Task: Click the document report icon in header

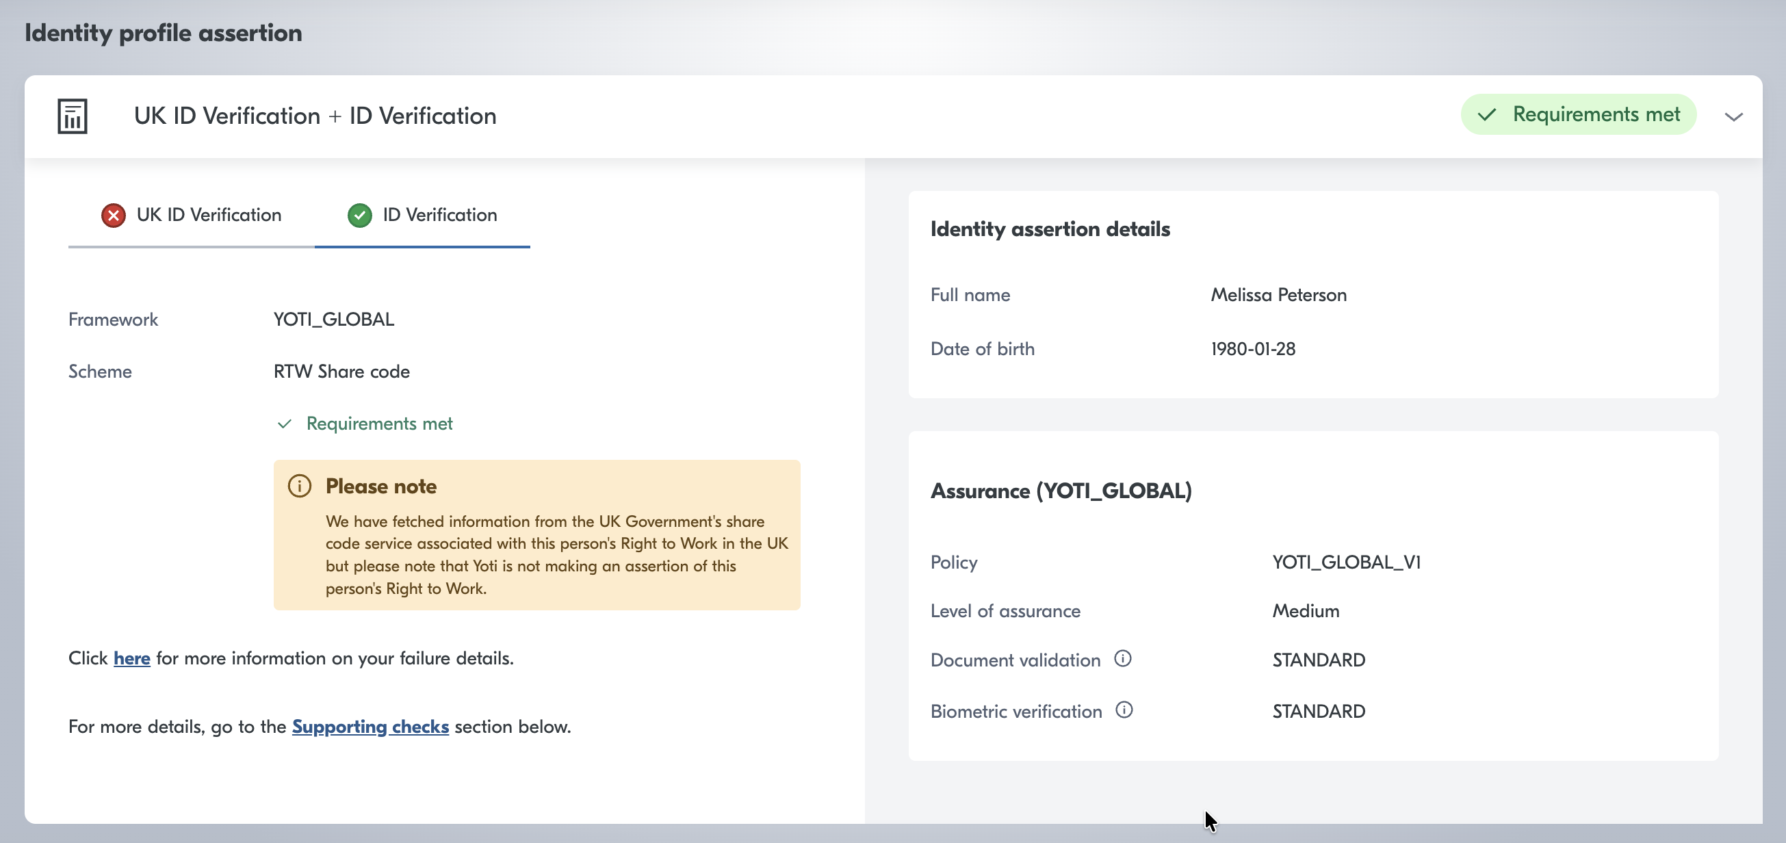Action: pos(72,116)
